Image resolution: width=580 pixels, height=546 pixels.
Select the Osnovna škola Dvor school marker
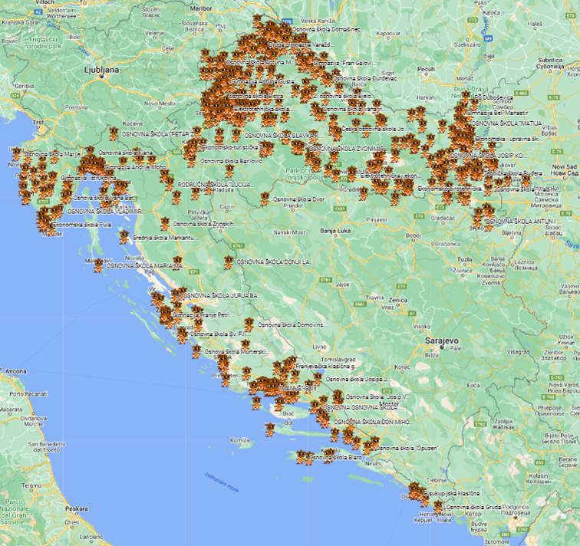pyautogui.click(x=265, y=199)
